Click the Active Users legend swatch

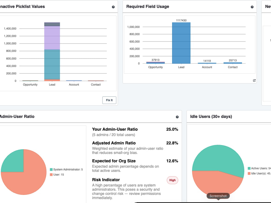pos(249,168)
